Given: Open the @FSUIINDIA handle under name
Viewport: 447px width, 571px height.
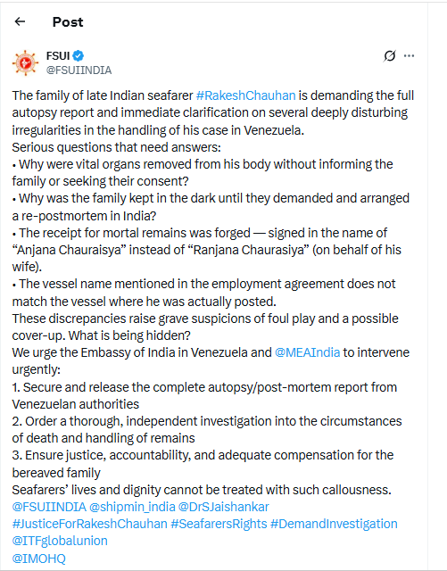Looking at the screenshot, I should click(79, 70).
